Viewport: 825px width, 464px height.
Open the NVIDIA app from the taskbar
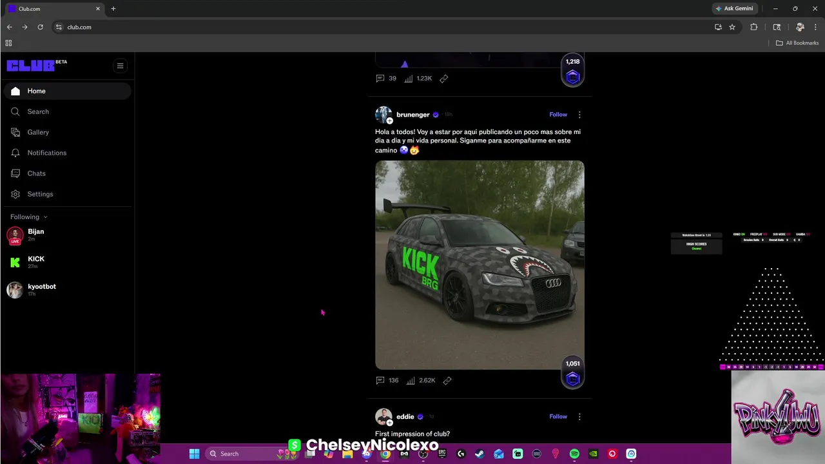593,454
